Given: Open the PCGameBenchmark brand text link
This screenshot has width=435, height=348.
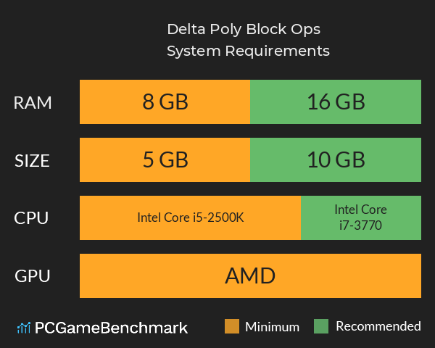Looking at the screenshot, I should (112, 328).
